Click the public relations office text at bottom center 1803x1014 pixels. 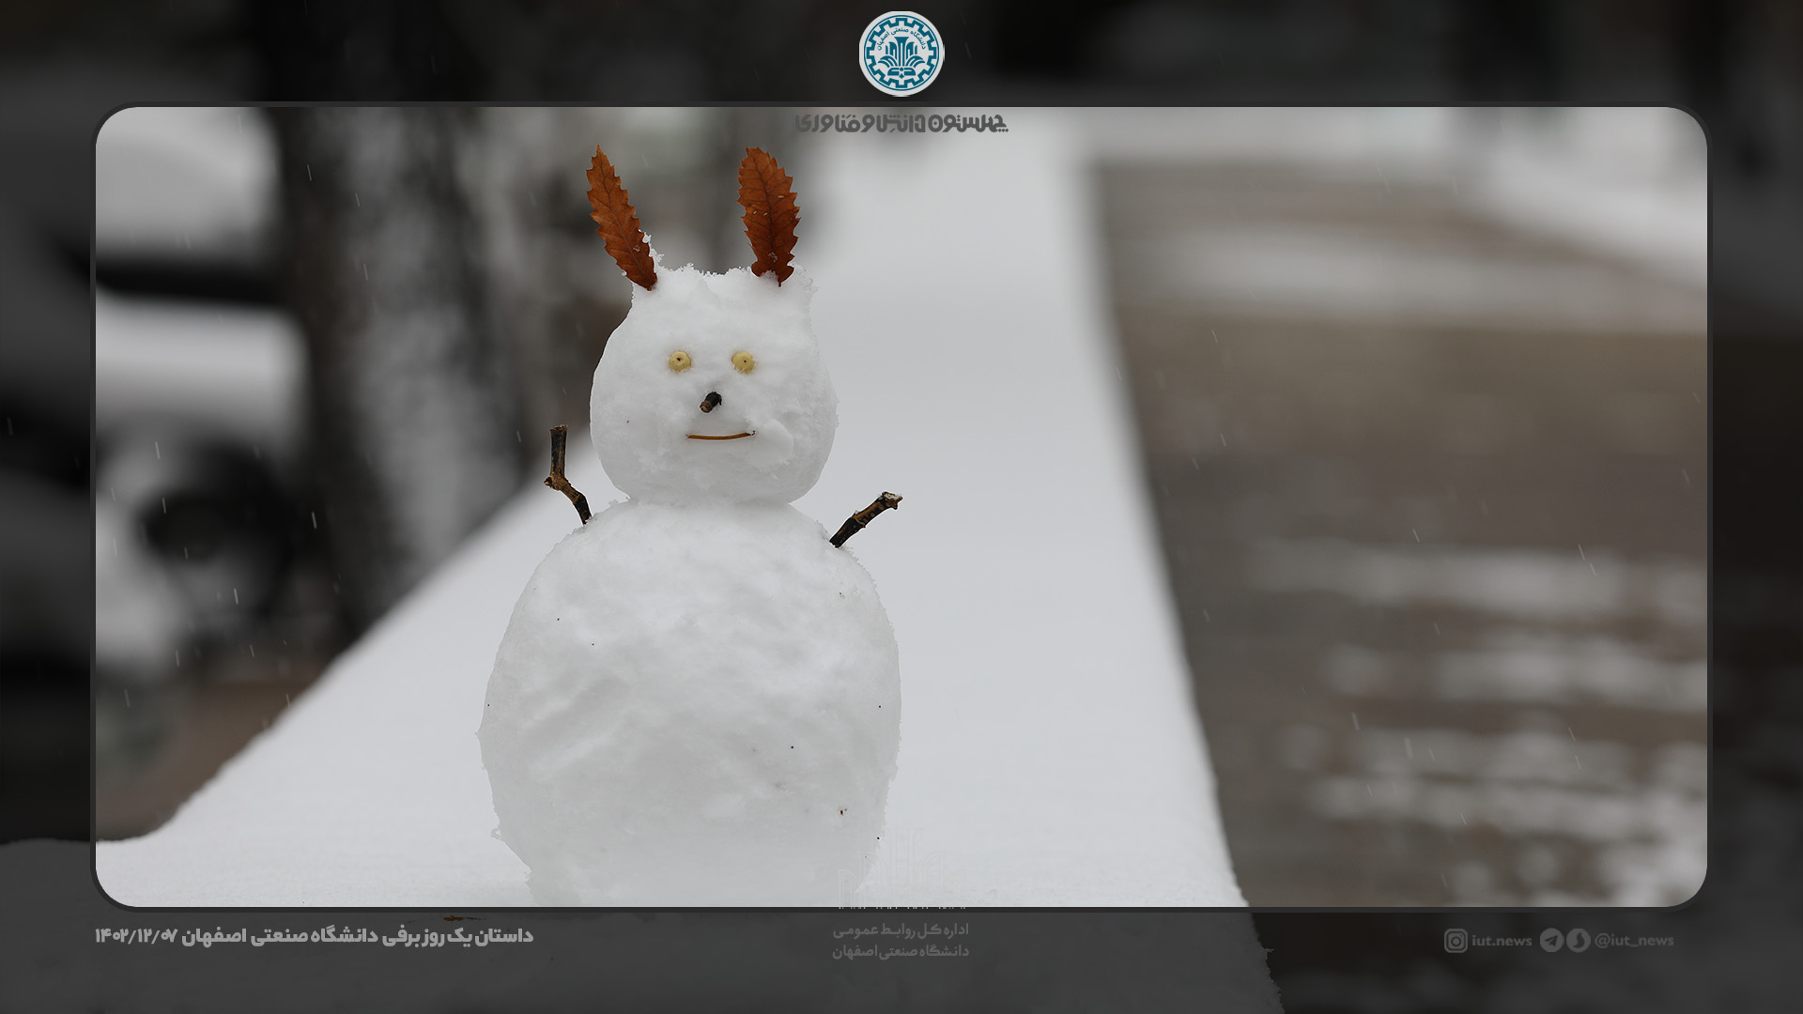[900, 940]
